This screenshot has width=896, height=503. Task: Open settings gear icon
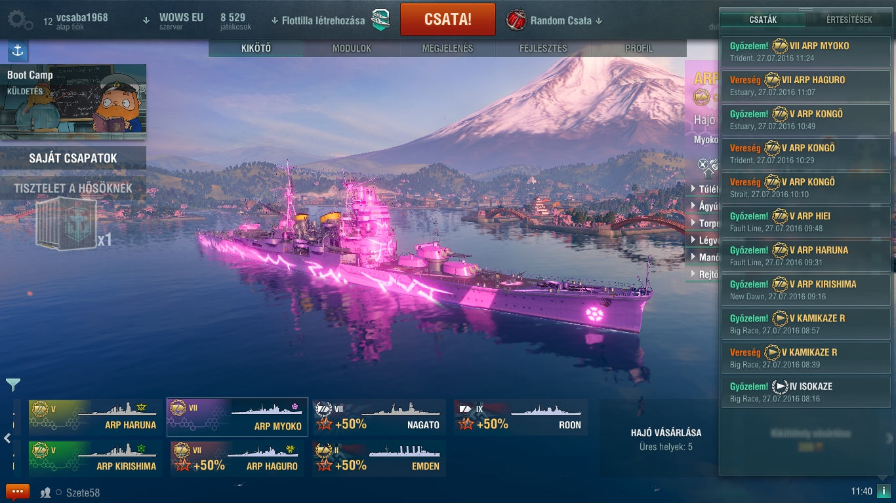click(20, 21)
